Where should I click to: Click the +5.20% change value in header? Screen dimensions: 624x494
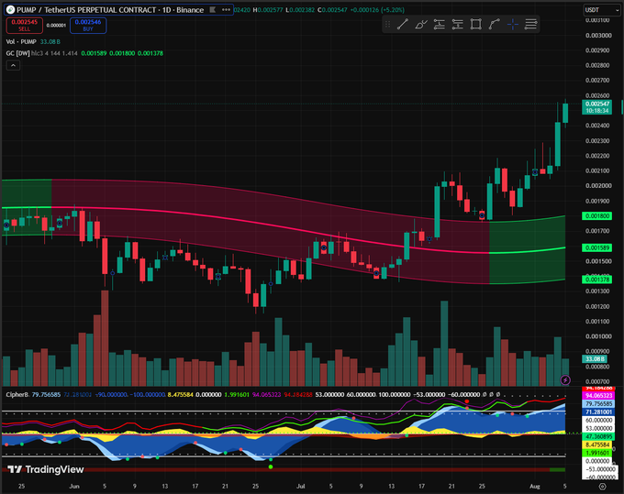394,10
